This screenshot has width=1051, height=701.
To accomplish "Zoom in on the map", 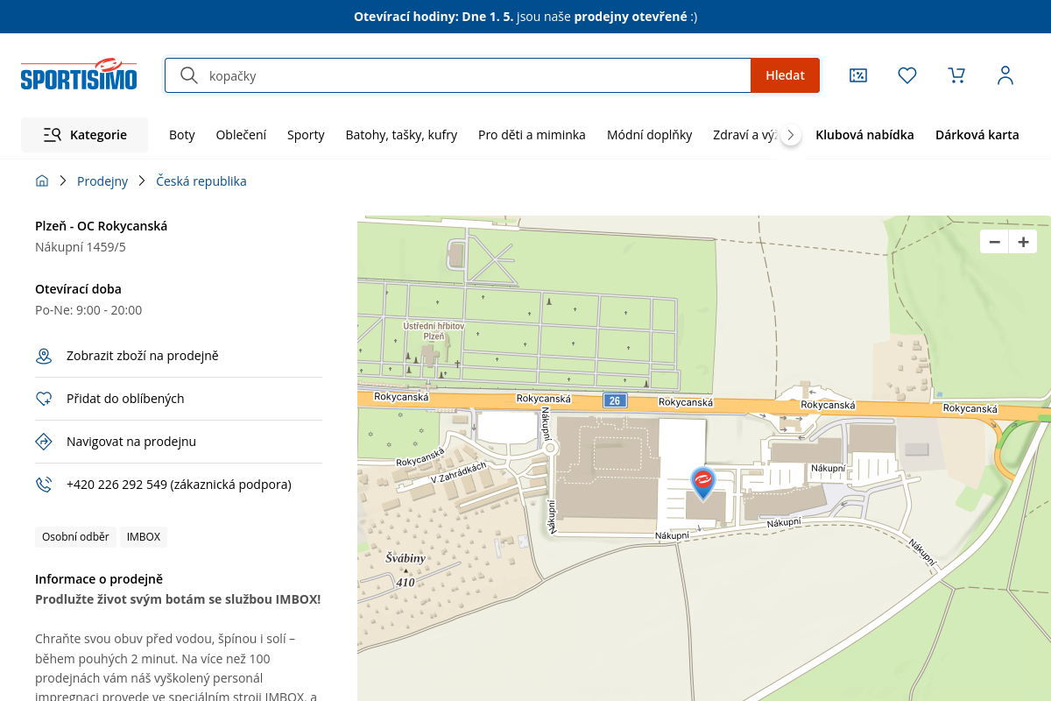I will [x=1023, y=243].
